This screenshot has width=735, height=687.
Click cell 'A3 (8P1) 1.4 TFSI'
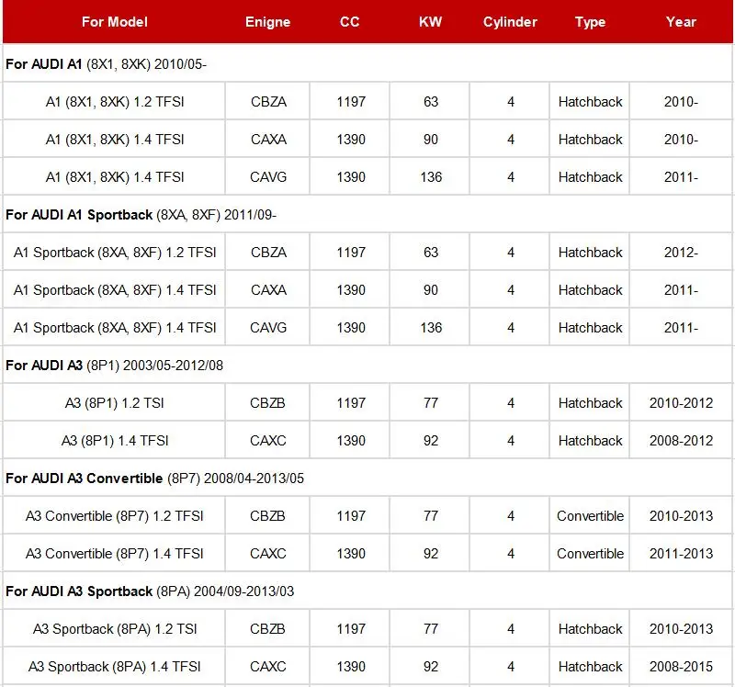[x=114, y=441]
